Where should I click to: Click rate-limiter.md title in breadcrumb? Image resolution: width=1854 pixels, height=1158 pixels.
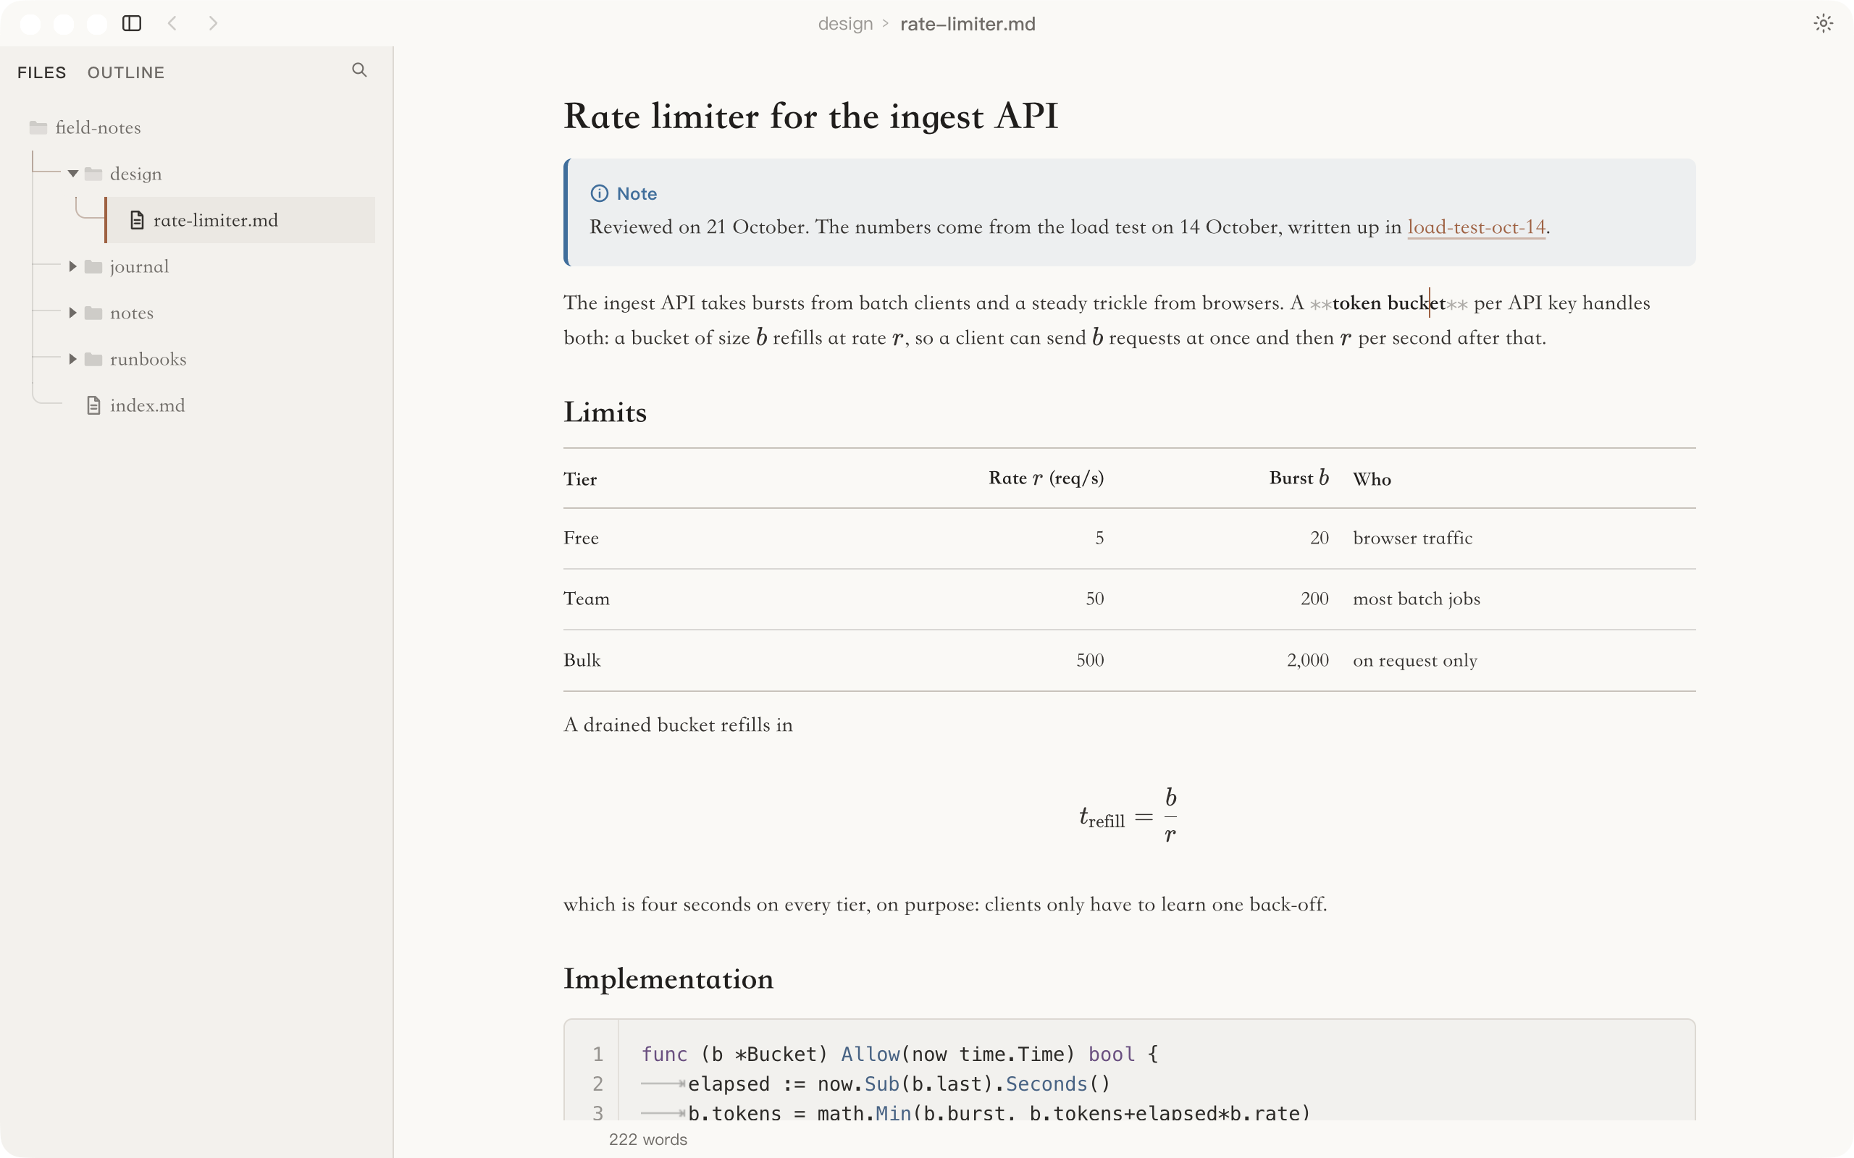(968, 24)
